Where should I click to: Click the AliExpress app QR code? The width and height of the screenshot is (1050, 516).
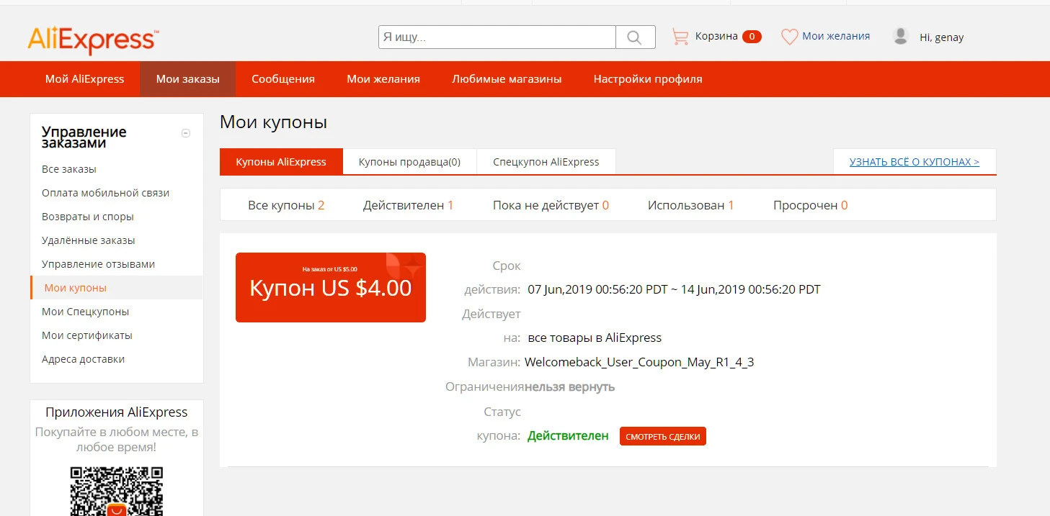[117, 491]
